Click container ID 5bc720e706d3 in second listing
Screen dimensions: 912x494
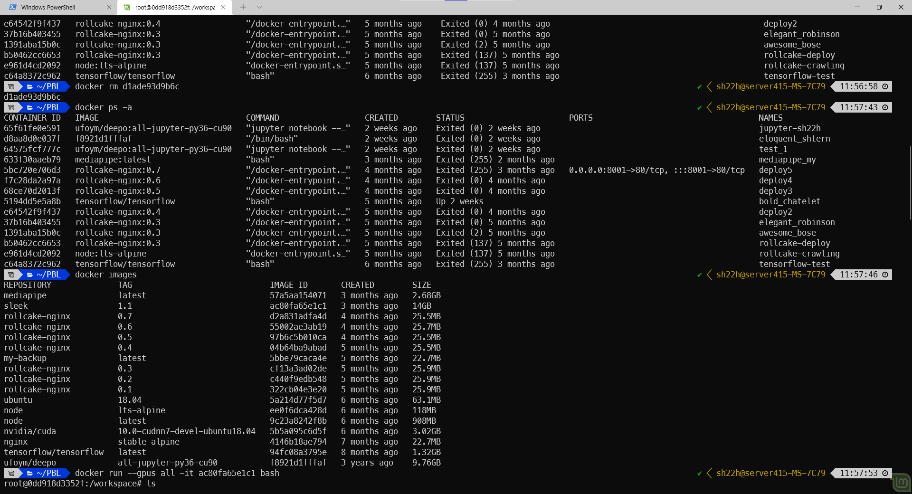(x=32, y=170)
